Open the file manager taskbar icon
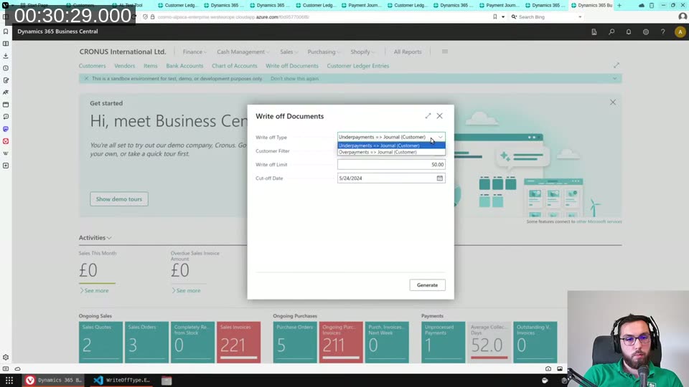 pyautogui.click(x=166, y=381)
